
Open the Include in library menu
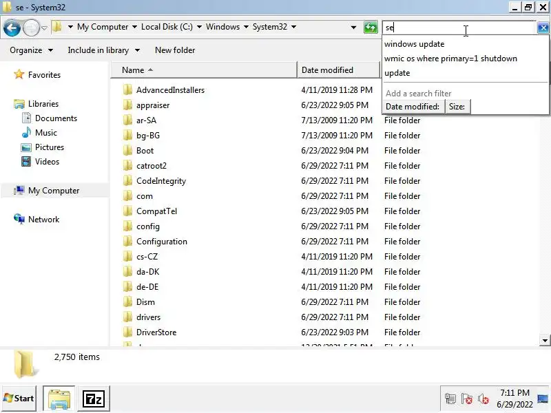tap(104, 50)
